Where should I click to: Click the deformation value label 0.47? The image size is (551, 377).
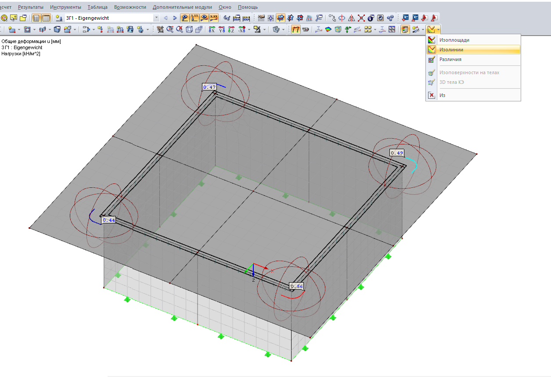209,87
